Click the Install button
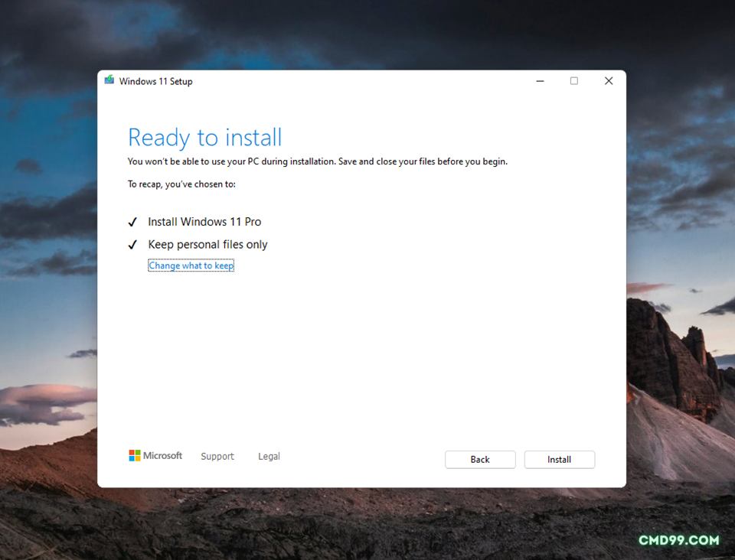This screenshot has height=560, width=735. (559, 459)
